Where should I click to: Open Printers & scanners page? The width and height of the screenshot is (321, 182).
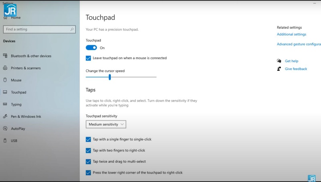pos(26,68)
